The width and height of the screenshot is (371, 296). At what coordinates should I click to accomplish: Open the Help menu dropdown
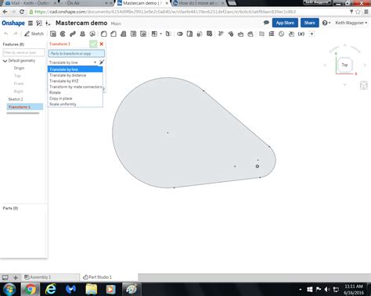click(x=326, y=23)
